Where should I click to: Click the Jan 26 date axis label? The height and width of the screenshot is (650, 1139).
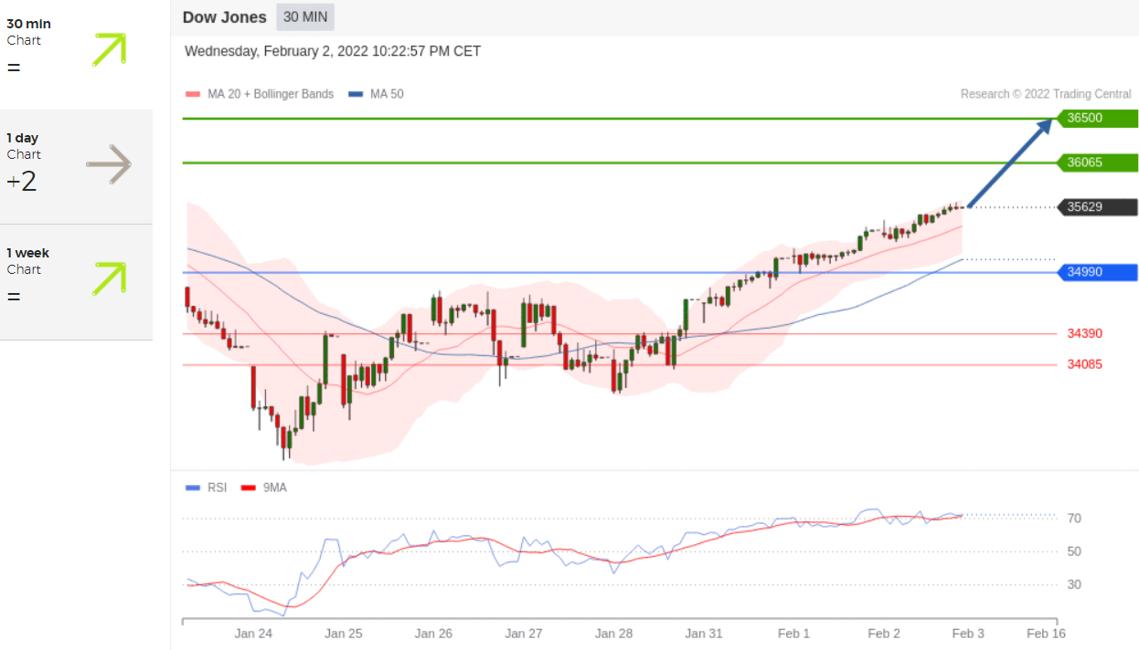coord(433,634)
